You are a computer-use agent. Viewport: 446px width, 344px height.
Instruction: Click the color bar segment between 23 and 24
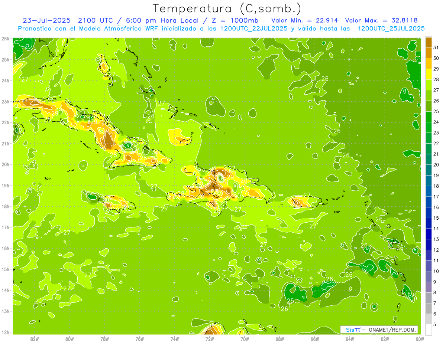pyautogui.click(x=429, y=127)
